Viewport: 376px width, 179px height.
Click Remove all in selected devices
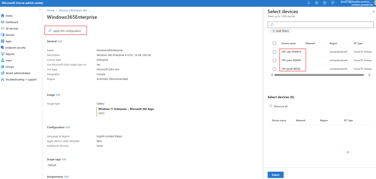click(278, 106)
